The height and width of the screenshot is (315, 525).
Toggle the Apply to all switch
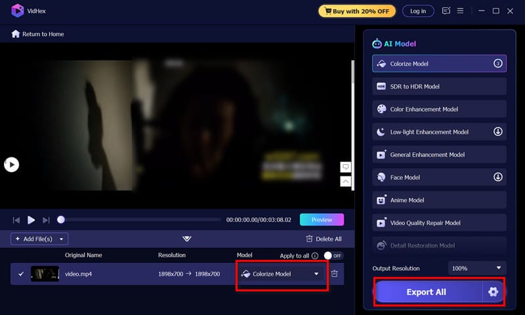(x=334, y=255)
